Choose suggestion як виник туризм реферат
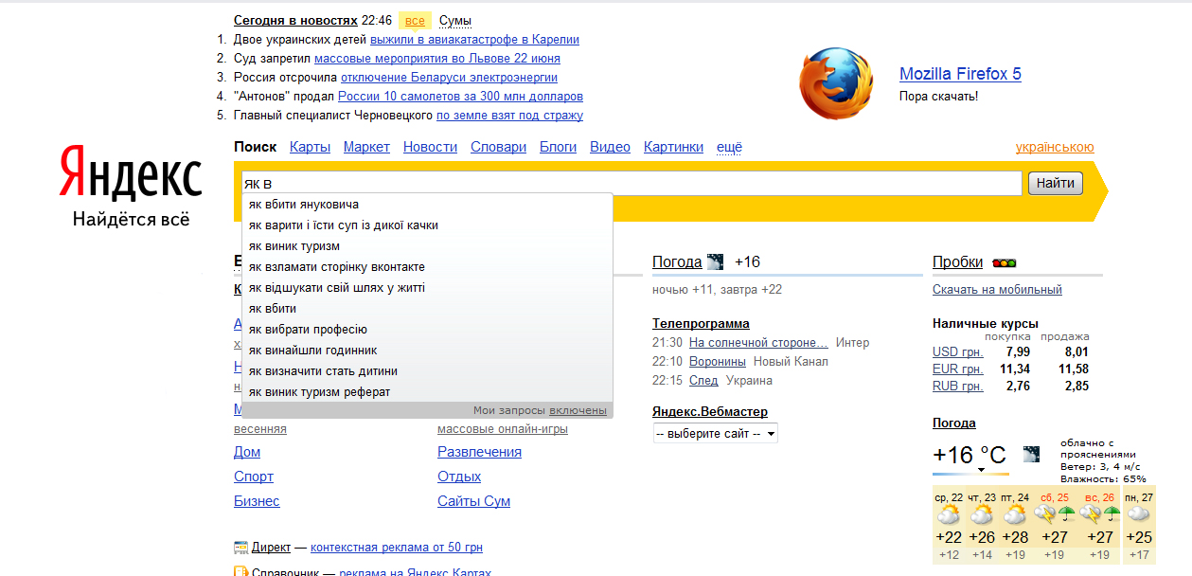 [x=427, y=392]
